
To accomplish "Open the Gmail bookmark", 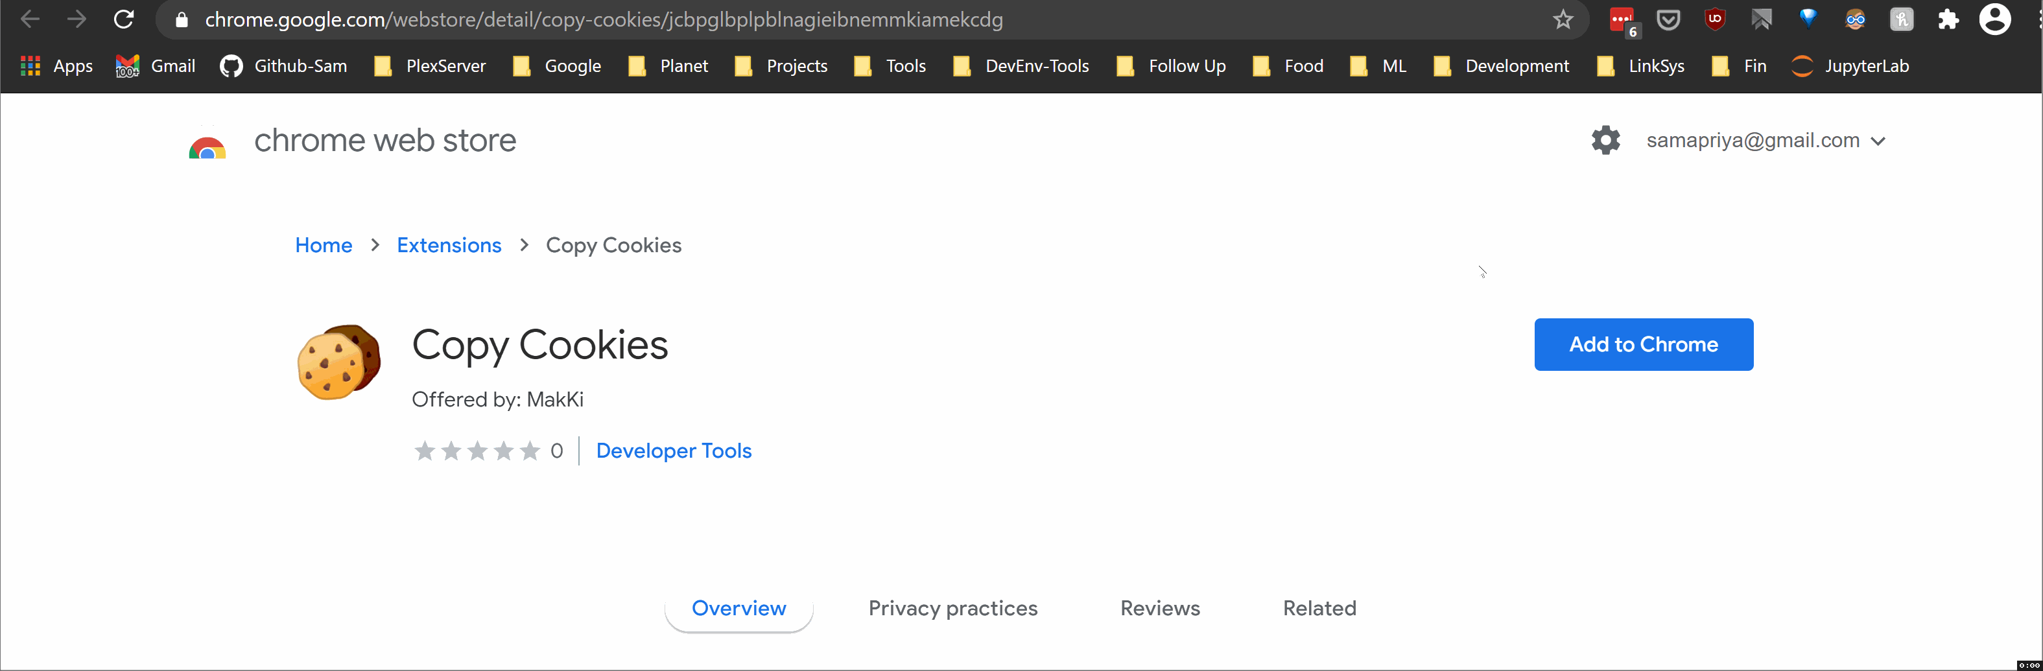I will tap(156, 66).
